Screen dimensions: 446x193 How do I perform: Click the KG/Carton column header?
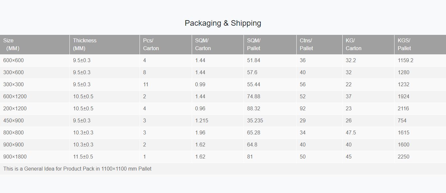tap(368, 45)
